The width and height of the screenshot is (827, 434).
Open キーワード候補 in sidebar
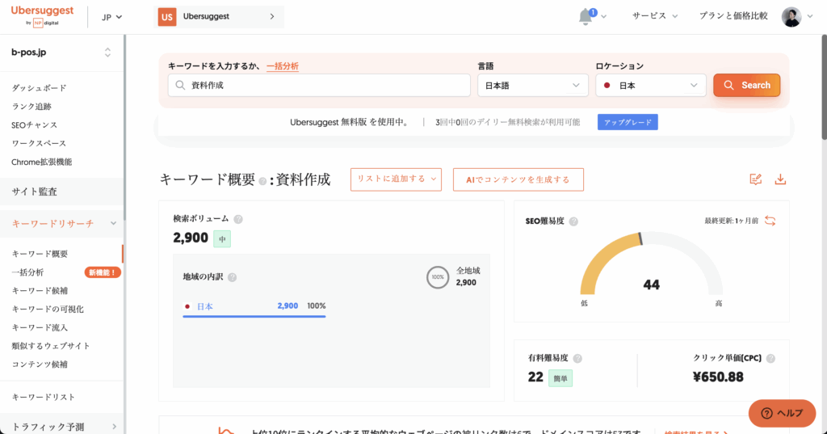pyautogui.click(x=40, y=290)
